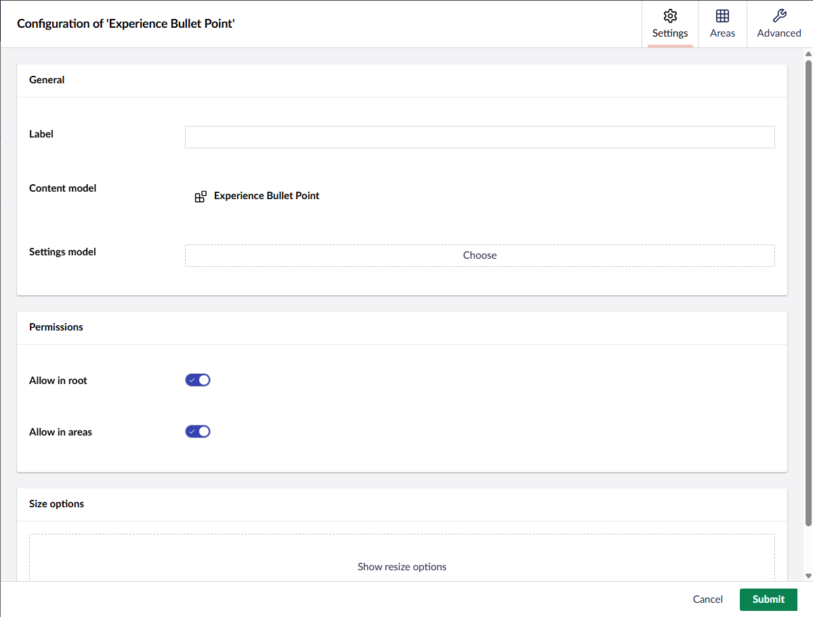Open the Settings tab
Image resolution: width=813 pixels, height=617 pixels.
(x=670, y=24)
